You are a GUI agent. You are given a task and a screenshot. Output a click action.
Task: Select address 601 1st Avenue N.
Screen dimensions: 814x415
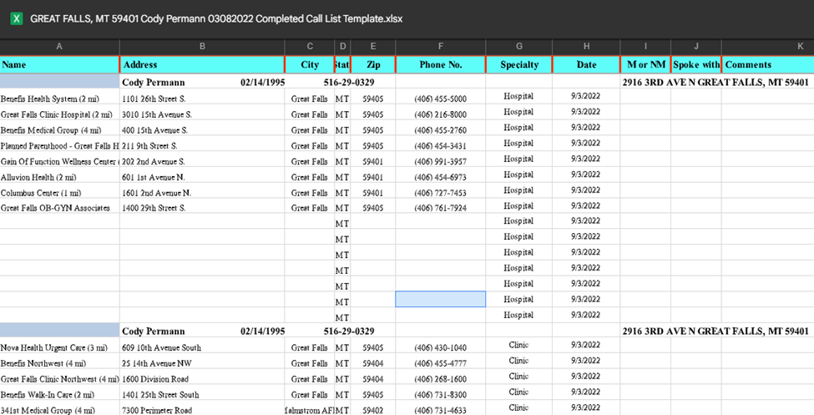tap(202, 176)
